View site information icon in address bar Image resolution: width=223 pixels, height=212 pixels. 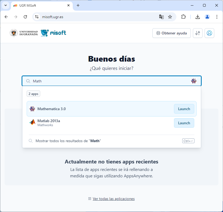click(x=37, y=17)
